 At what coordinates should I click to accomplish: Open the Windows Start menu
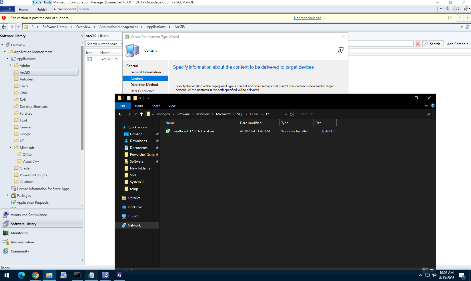pyautogui.click(x=7, y=275)
